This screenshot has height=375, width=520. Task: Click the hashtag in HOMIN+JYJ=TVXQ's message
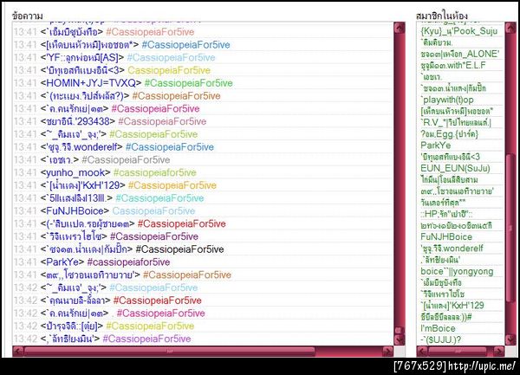[x=189, y=83]
